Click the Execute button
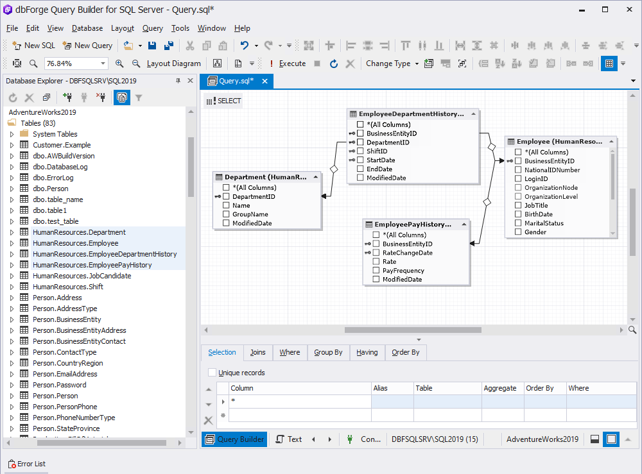Image resolution: width=642 pixels, height=474 pixels. pos(288,63)
